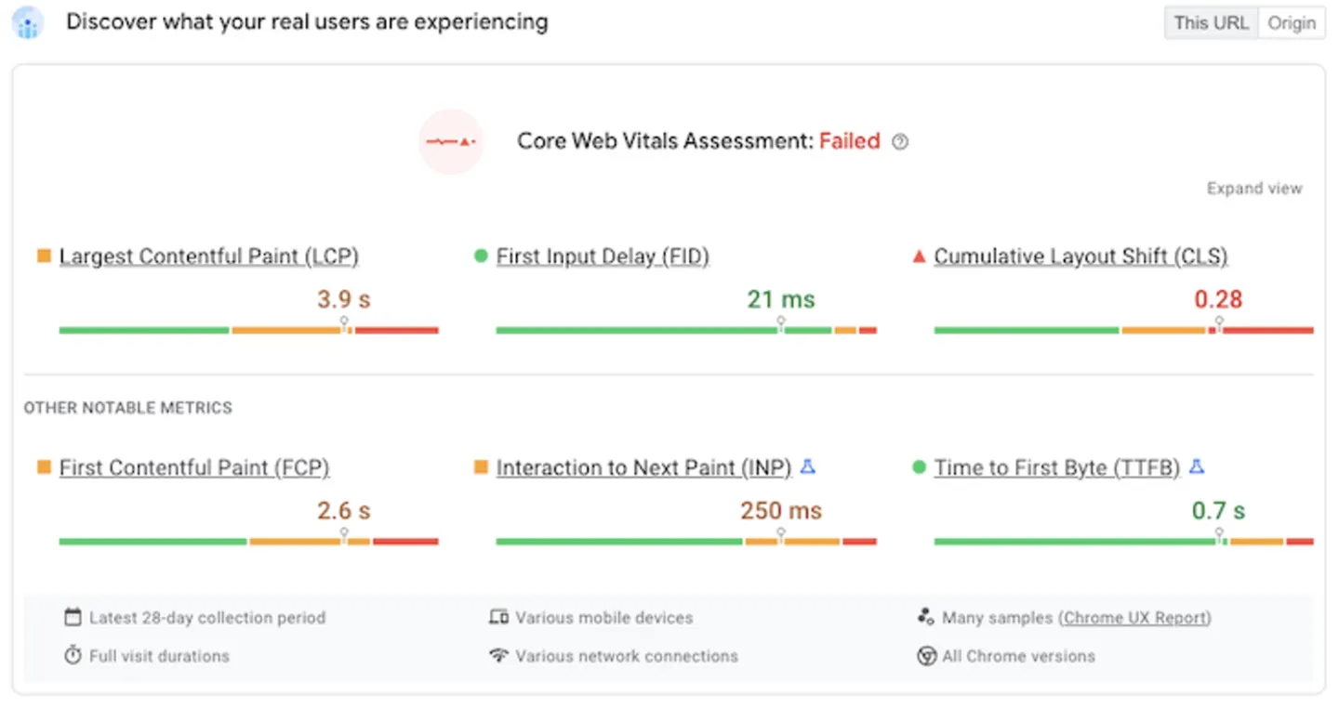Click the red triangle indicator beside CLS

[920, 255]
